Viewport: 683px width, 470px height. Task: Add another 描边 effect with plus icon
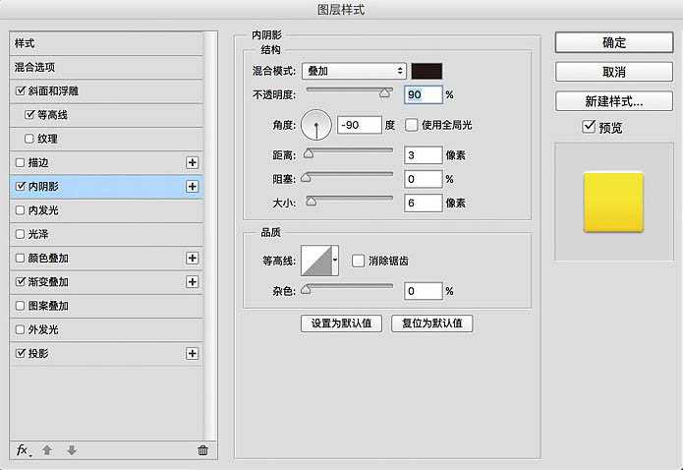(193, 162)
